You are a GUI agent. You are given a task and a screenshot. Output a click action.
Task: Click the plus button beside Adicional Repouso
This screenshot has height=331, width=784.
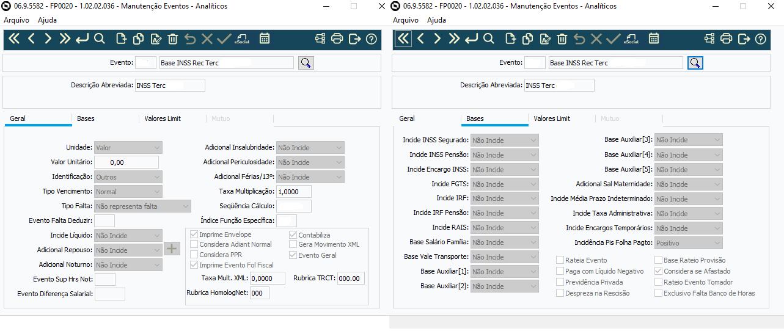point(172,249)
